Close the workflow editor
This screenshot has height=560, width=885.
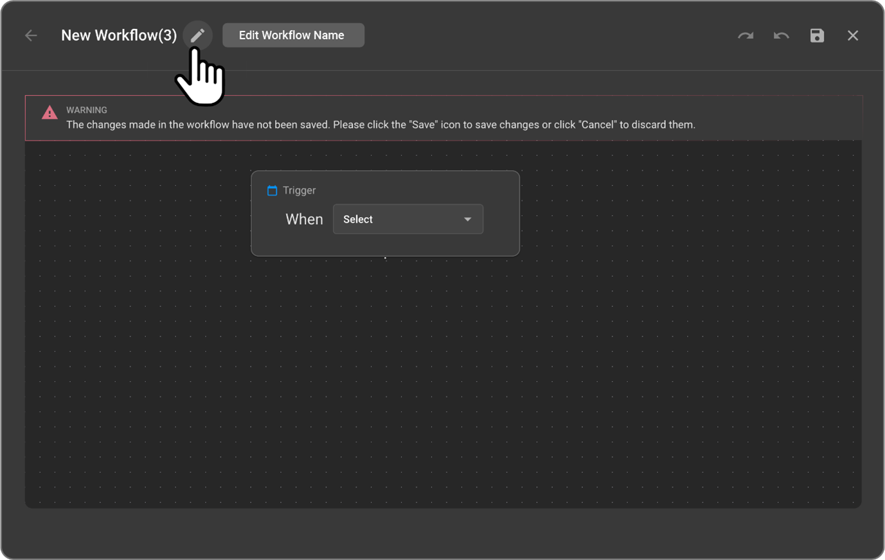tap(853, 35)
